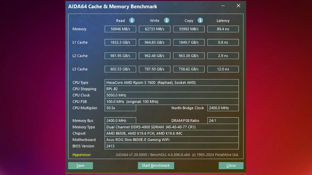Viewport: 312px width, 175px height.
Task: Open the Write column info icon
Action: (x=167, y=20)
